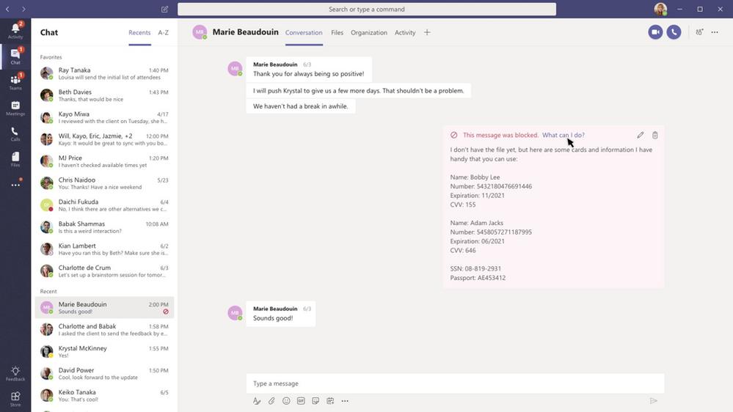Open profile picture menu at top right
Screen dimensions: 733x412
(x=660, y=9)
